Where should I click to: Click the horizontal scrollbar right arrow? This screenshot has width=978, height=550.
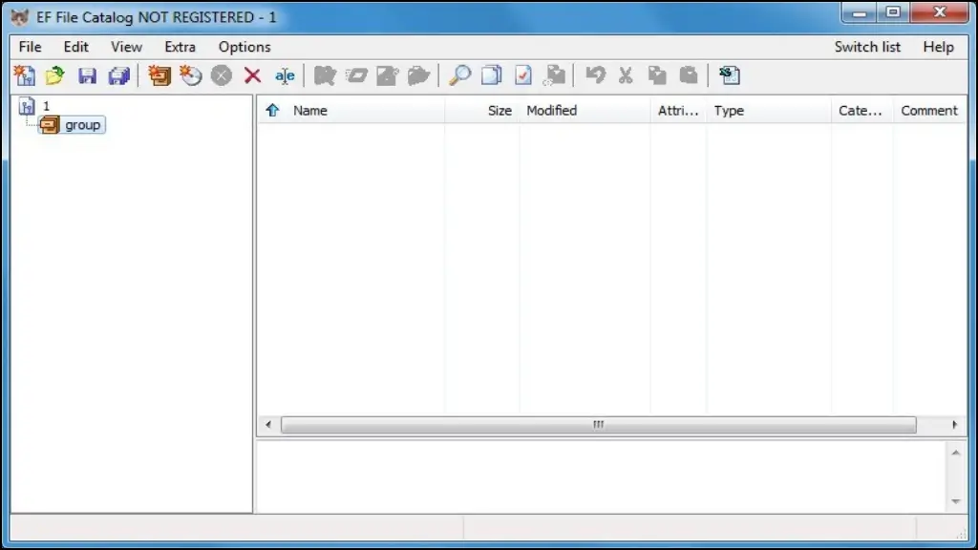coord(954,425)
